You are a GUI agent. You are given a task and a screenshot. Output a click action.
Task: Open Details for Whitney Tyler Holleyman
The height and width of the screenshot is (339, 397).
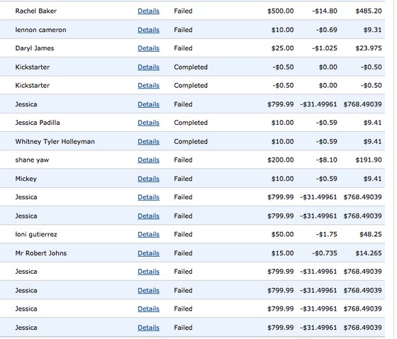149,142
